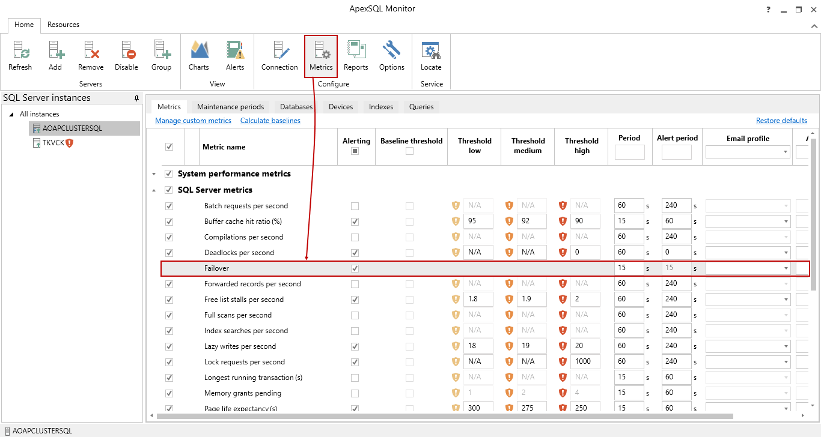Image resolution: width=821 pixels, height=437 pixels.
Task: Click high threshold icon for Lock requests per second
Action: point(563,361)
